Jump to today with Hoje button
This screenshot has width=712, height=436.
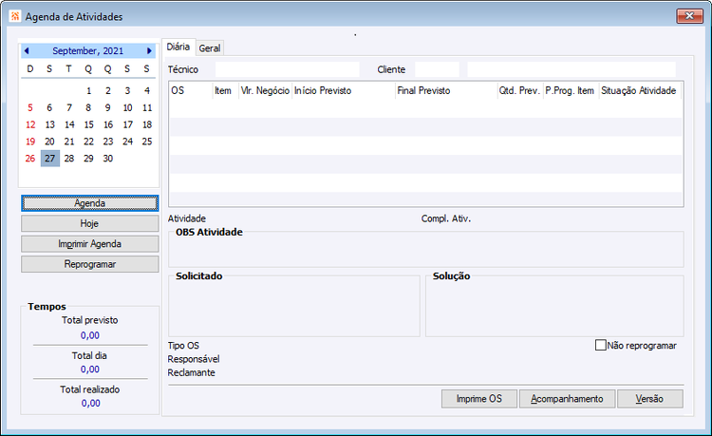tap(90, 223)
